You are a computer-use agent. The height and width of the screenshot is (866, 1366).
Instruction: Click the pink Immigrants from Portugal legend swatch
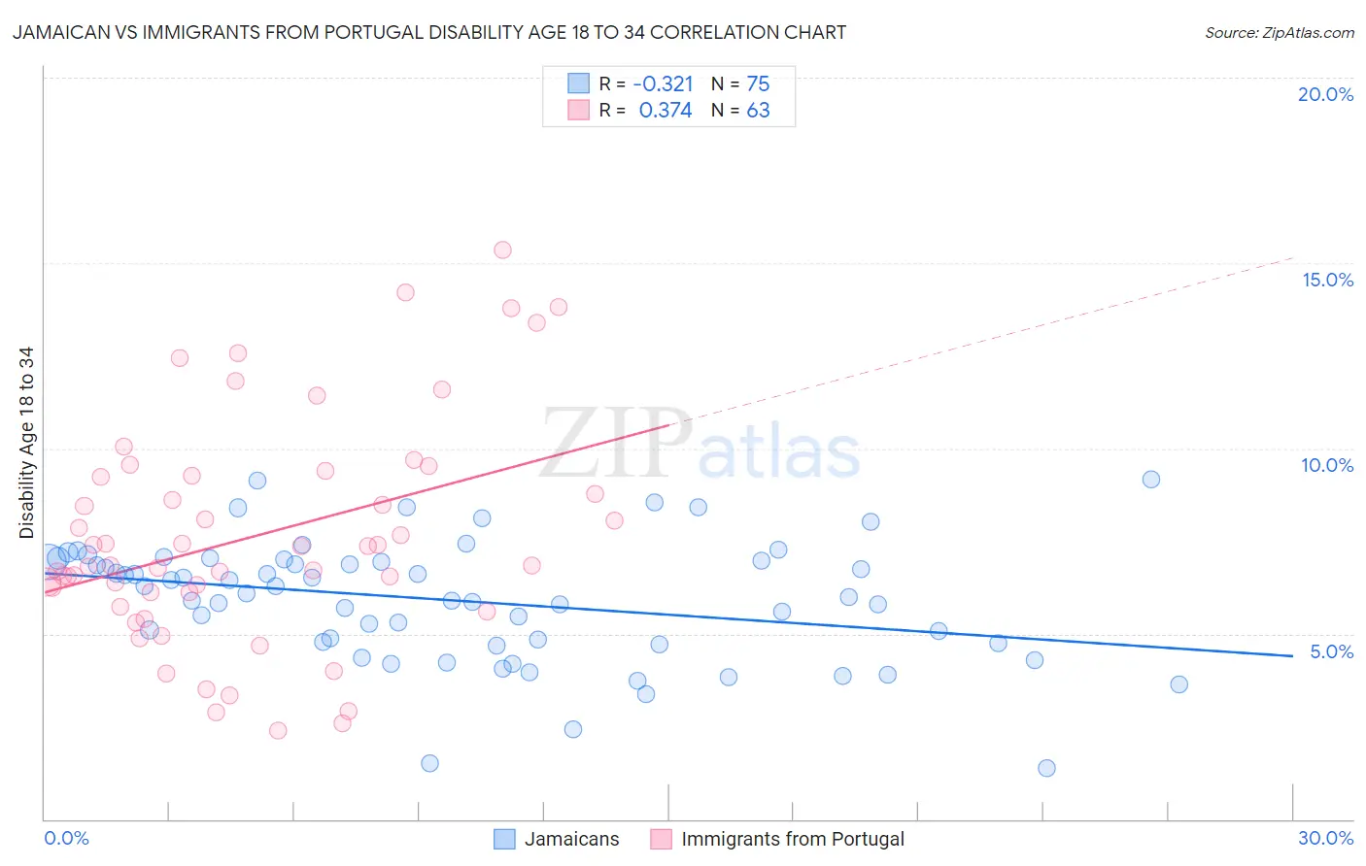pyautogui.click(x=661, y=839)
